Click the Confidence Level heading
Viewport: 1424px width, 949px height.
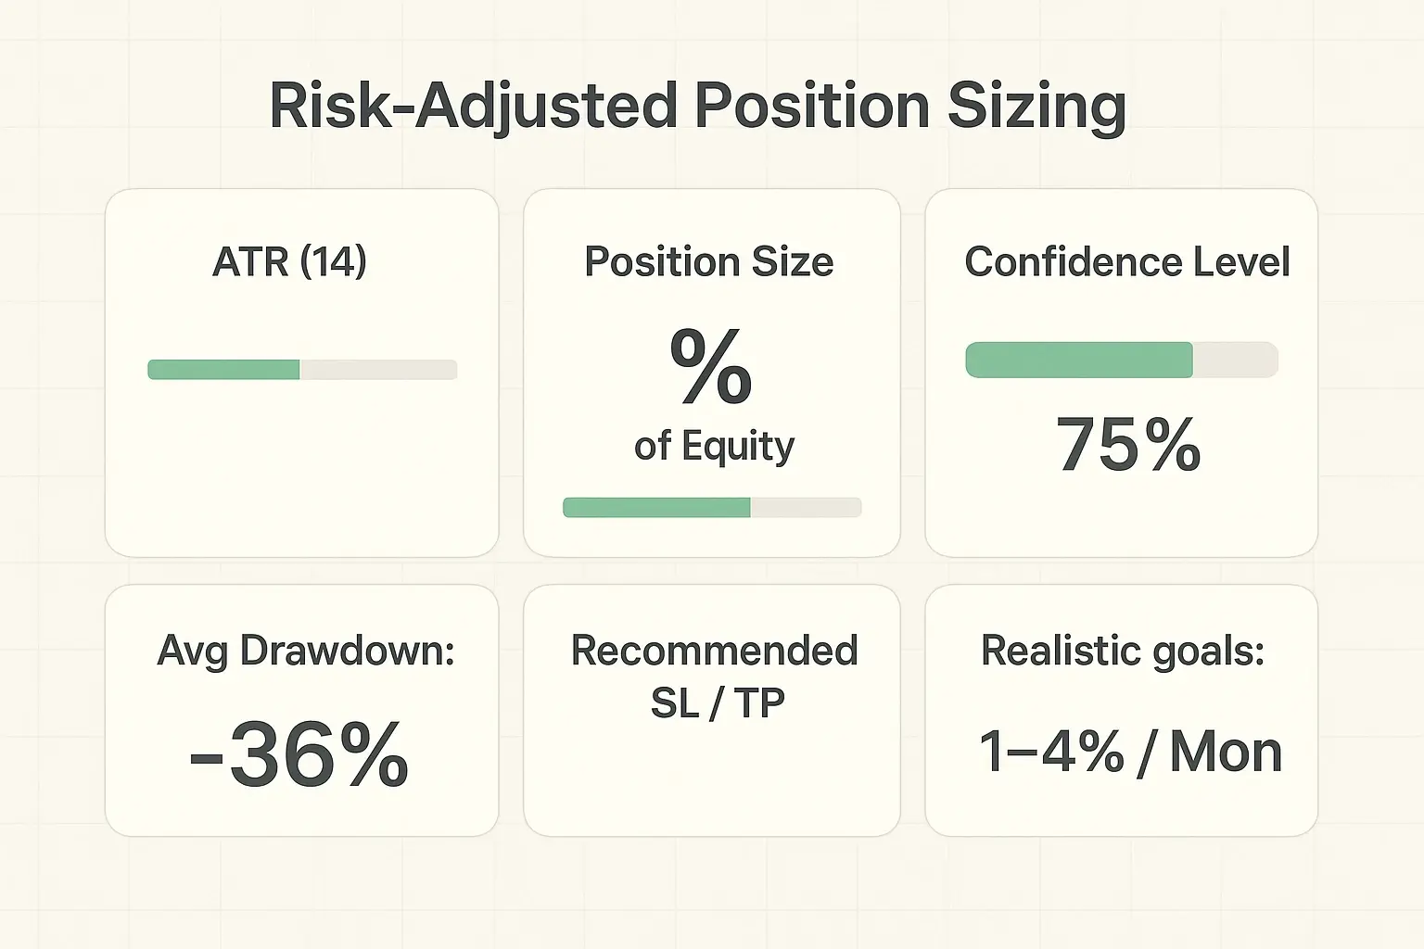1127,262
